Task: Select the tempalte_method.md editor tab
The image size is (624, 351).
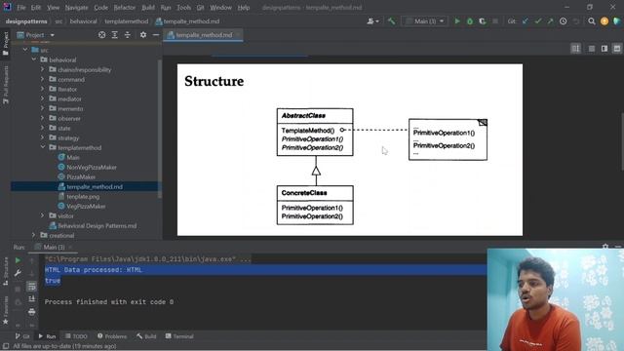Action: pyautogui.click(x=204, y=35)
